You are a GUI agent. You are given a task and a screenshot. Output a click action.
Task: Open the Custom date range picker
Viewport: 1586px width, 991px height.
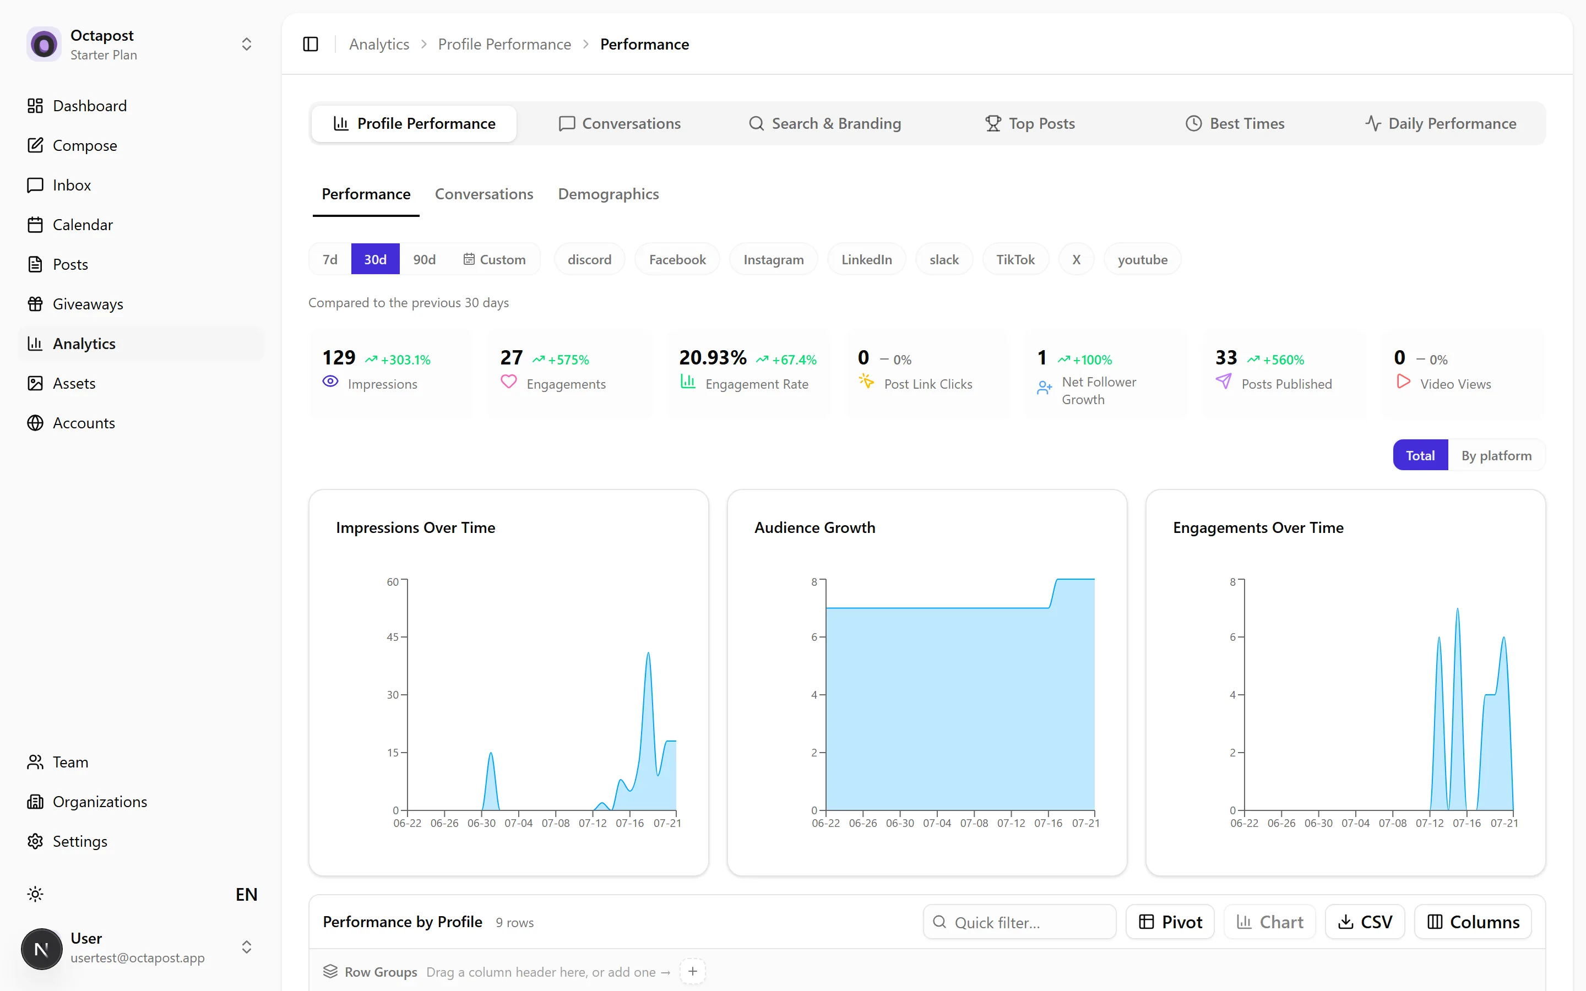(x=494, y=259)
